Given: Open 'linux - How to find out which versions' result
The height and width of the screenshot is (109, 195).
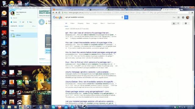Looking at the screenshot, I should (89, 62).
